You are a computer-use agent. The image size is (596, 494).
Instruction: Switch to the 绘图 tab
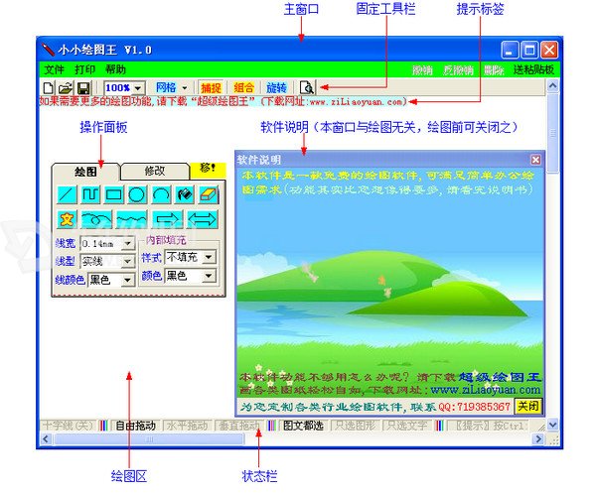tap(86, 172)
